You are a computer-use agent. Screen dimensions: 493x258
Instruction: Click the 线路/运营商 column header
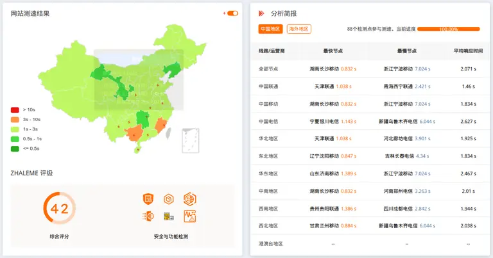pyautogui.click(x=272, y=51)
